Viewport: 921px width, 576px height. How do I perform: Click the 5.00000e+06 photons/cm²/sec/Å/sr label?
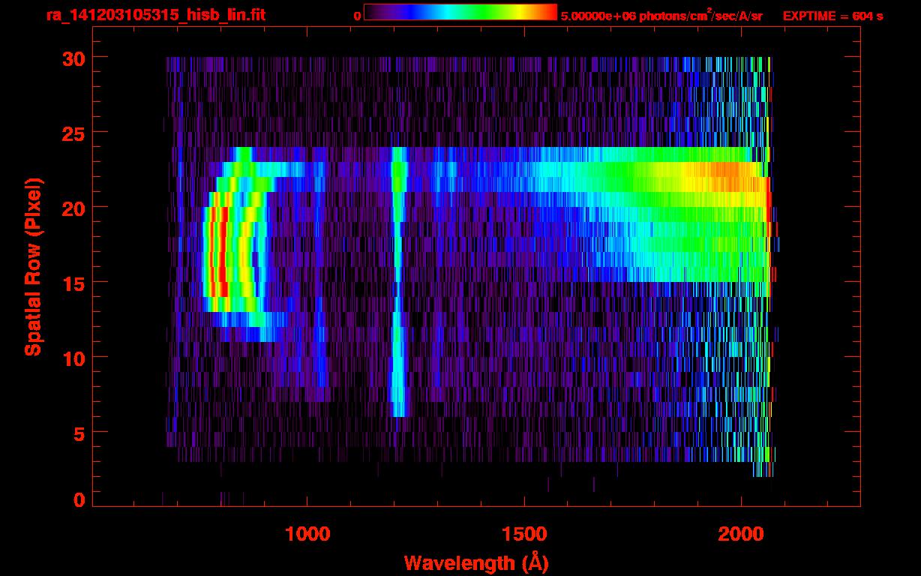point(661,15)
